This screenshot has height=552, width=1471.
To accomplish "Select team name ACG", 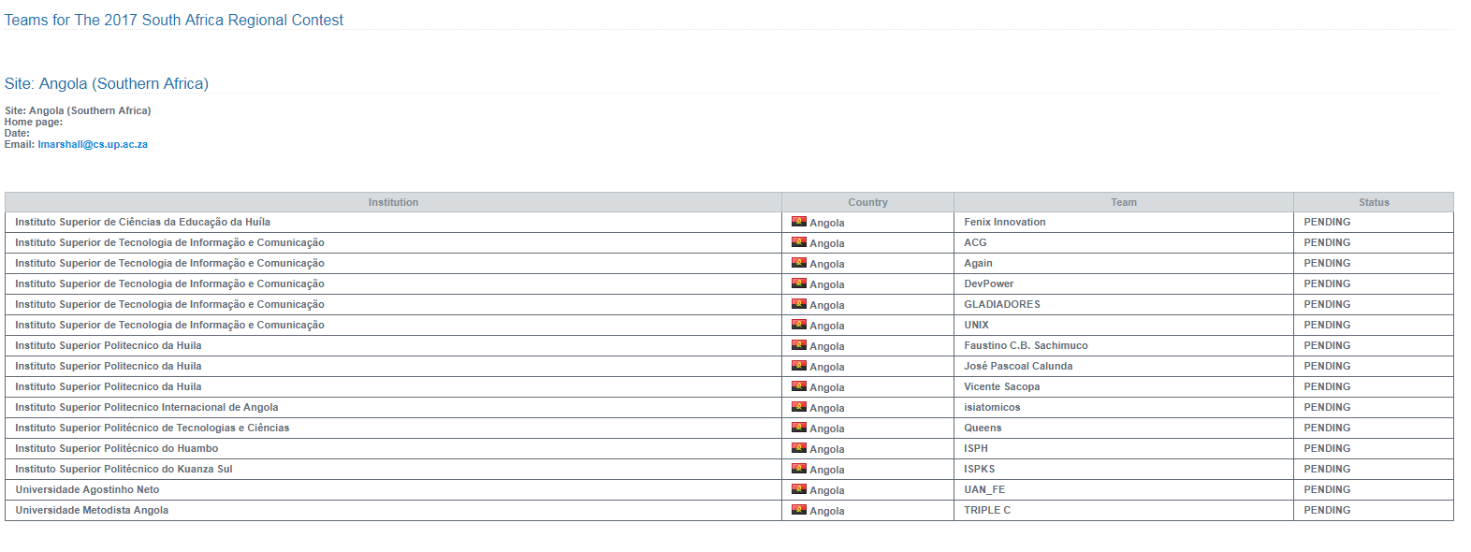I will pos(975,242).
